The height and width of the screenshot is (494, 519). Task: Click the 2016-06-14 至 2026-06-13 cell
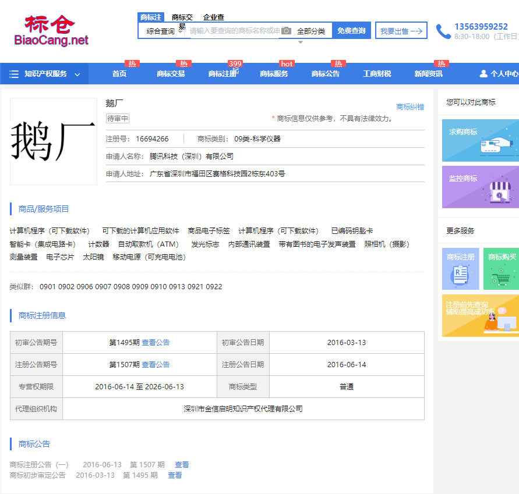click(x=139, y=387)
